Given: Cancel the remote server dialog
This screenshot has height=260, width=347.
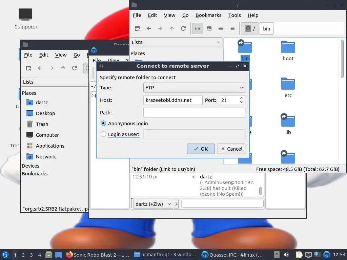Looking at the screenshot, I should [x=231, y=149].
